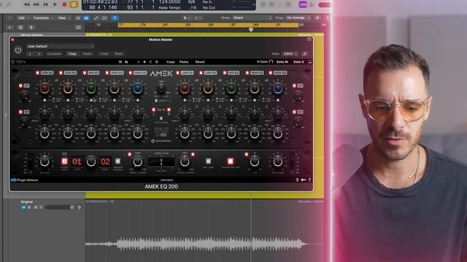Screen dimensions: 467x262
Task: Mute the Original track
Action: [23, 207]
